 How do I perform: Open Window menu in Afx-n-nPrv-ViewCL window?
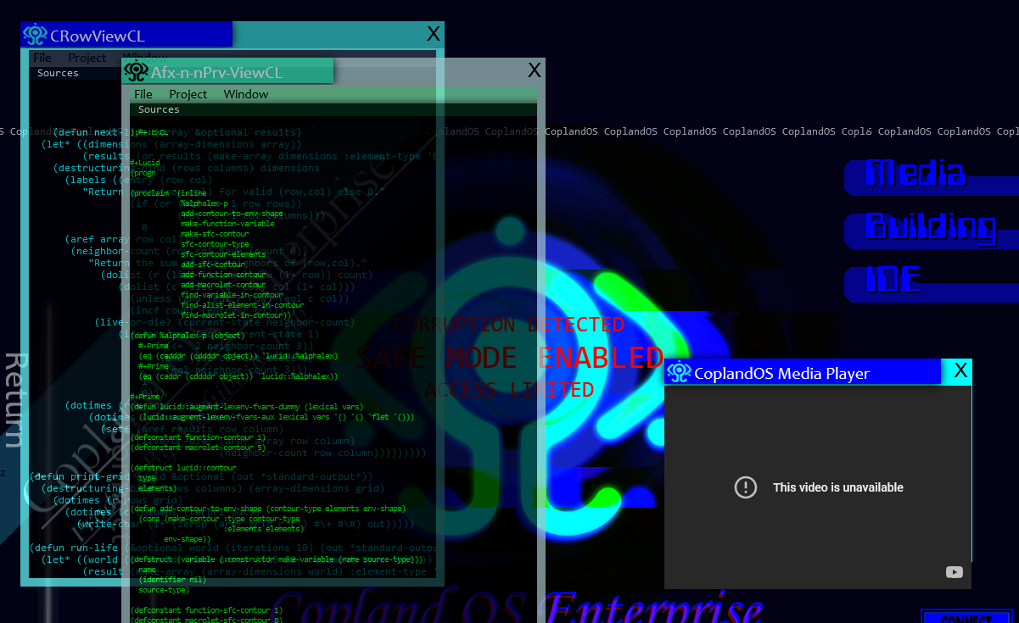[x=246, y=94]
